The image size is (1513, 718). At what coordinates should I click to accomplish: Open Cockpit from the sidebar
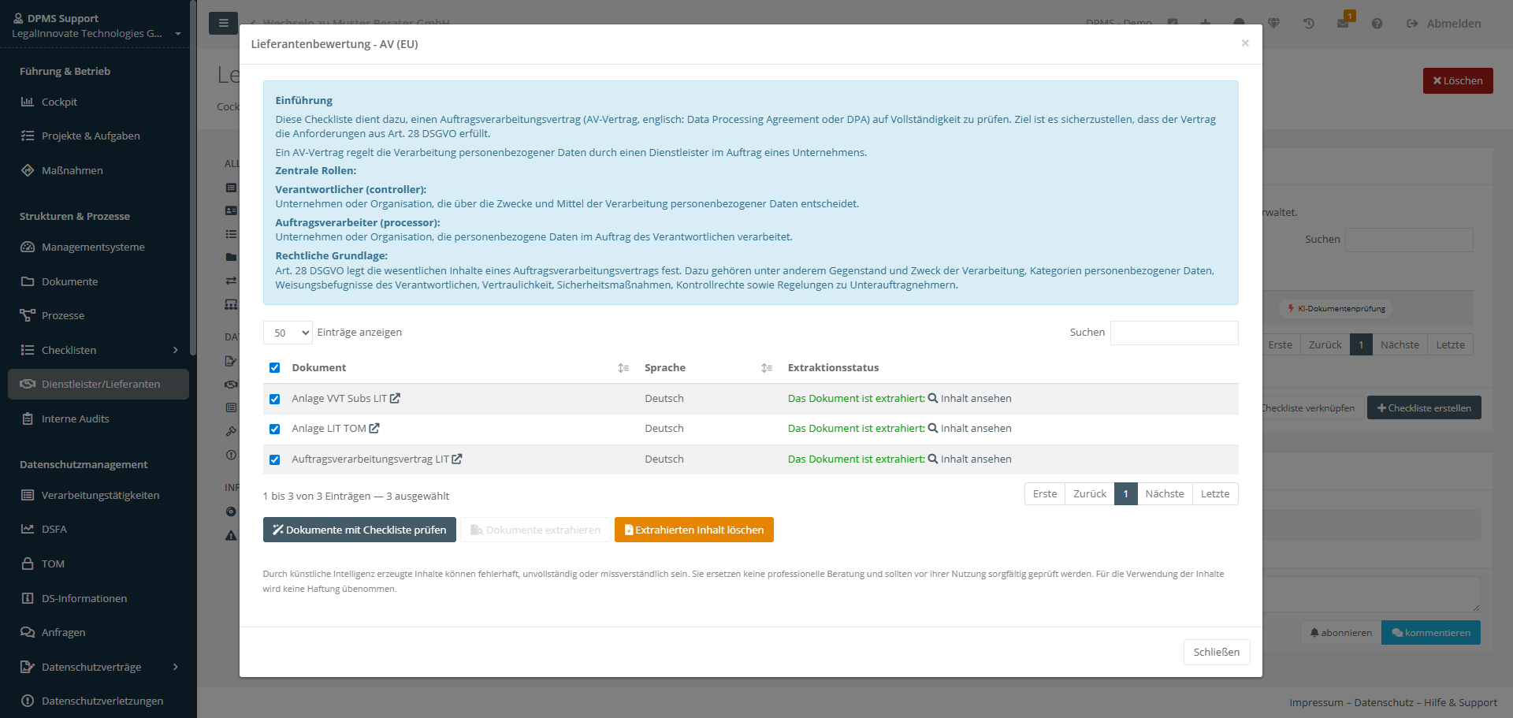coord(59,102)
